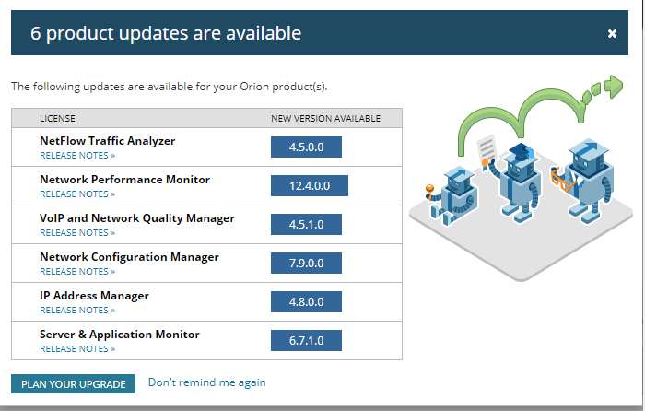Click the 7.9.0.0 version badge
The width and height of the screenshot is (645, 411).
pos(306,263)
